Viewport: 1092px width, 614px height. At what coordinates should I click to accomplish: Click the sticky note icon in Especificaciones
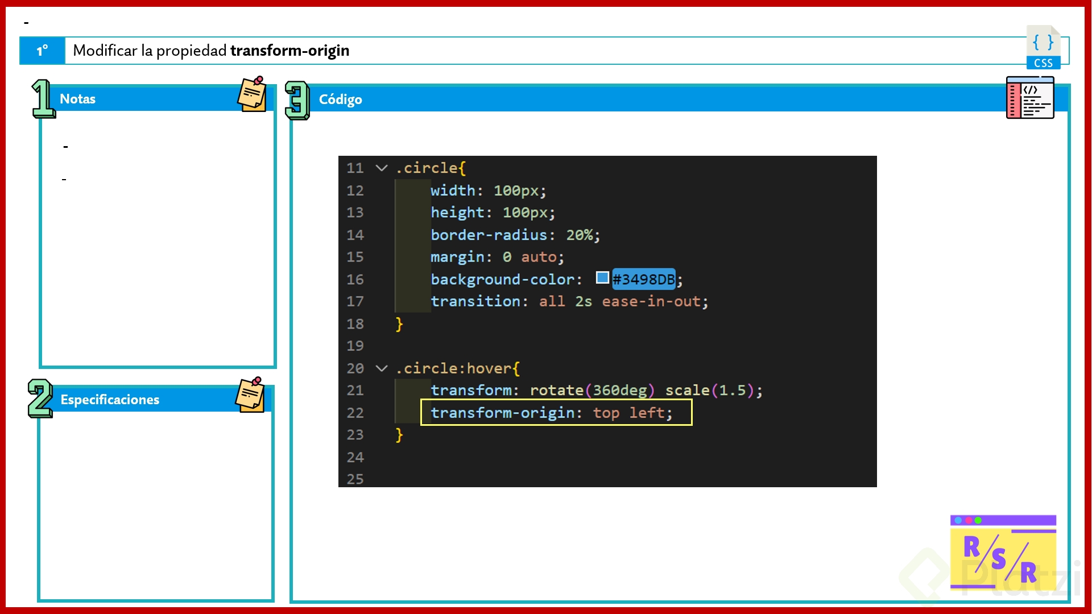[x=250, y=395]
